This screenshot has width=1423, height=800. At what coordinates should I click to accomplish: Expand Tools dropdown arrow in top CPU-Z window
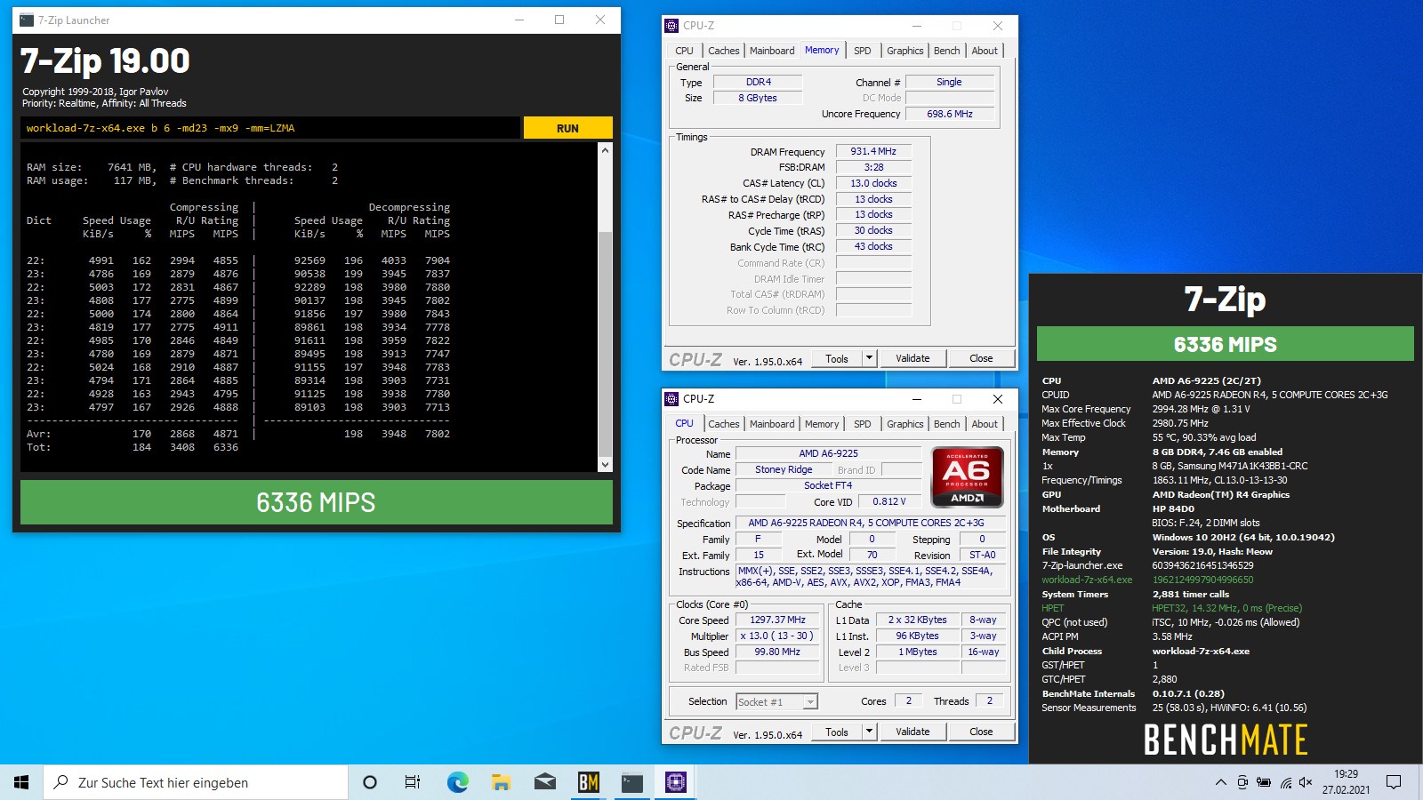[869, 358]
